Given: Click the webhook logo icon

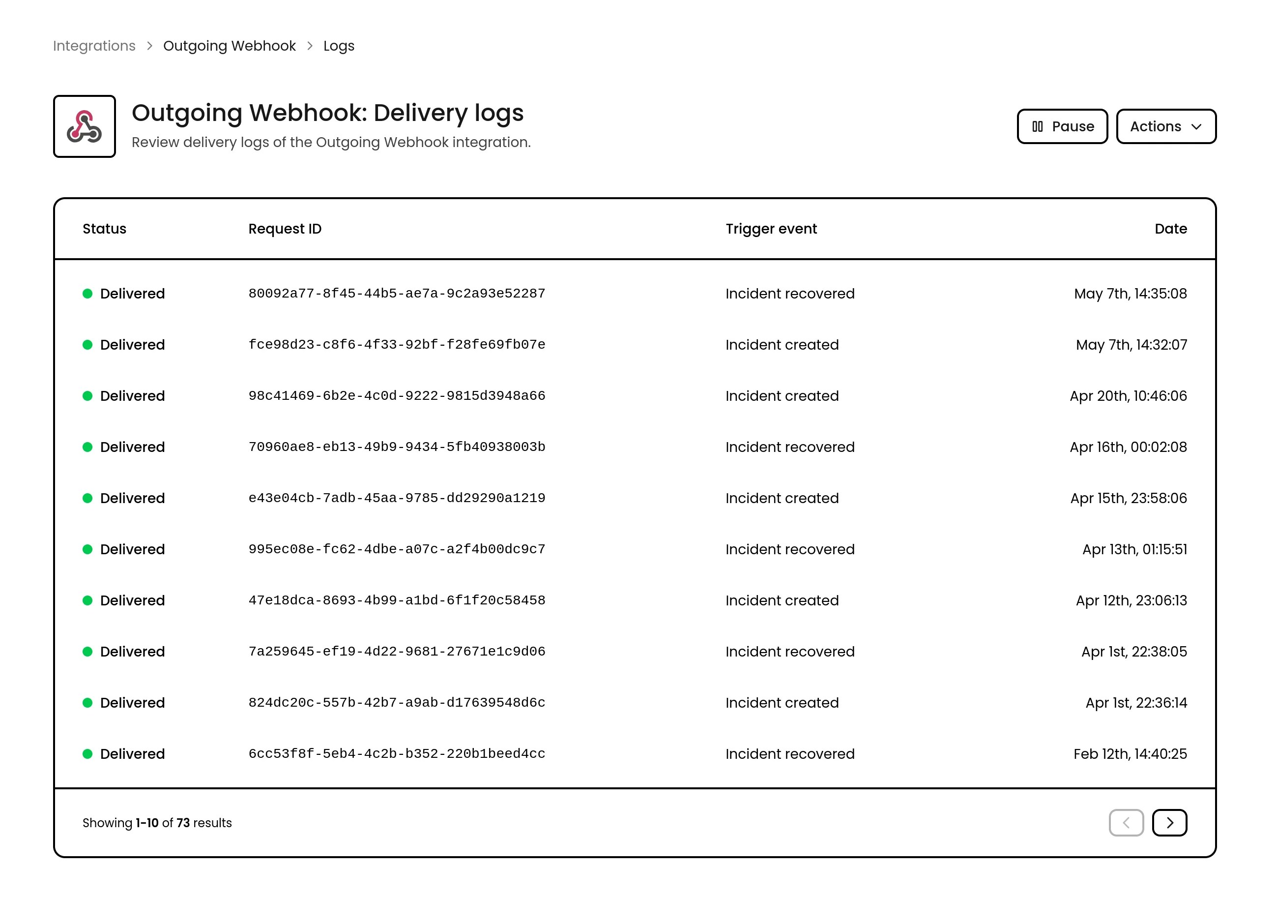Looking at the screenshot, I should click(84, 126).
